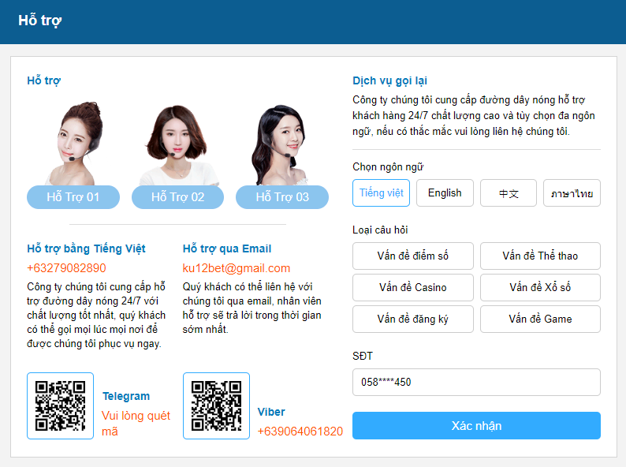Click the Viber QR code image
The image size is (626, 467).
point(216,405)
